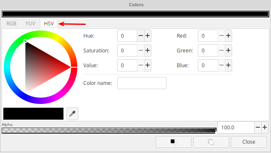Focus the Value input field

tap(127, 65)
